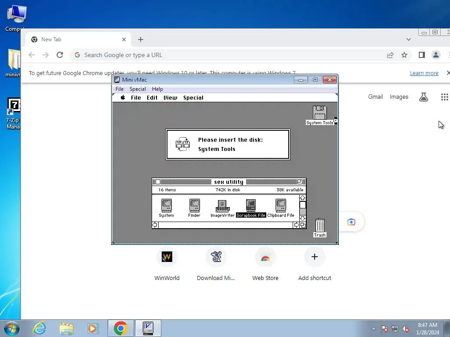Screen dimensions: 450x337
Task: Show hidden tray icons arrow
Action: pyautogui.click(x=374, y=329)
